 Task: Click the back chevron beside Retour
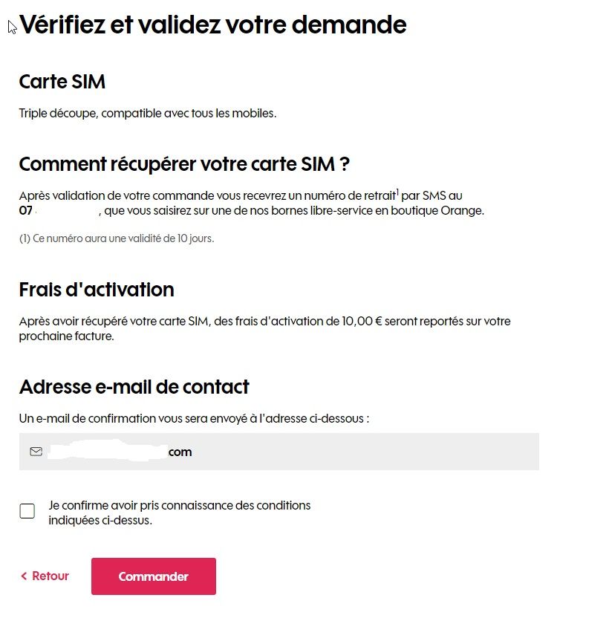pyautogui.click(x=24, y=576)
